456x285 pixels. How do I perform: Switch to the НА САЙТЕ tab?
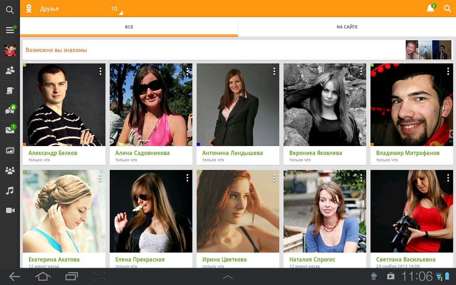coord(347,27)
